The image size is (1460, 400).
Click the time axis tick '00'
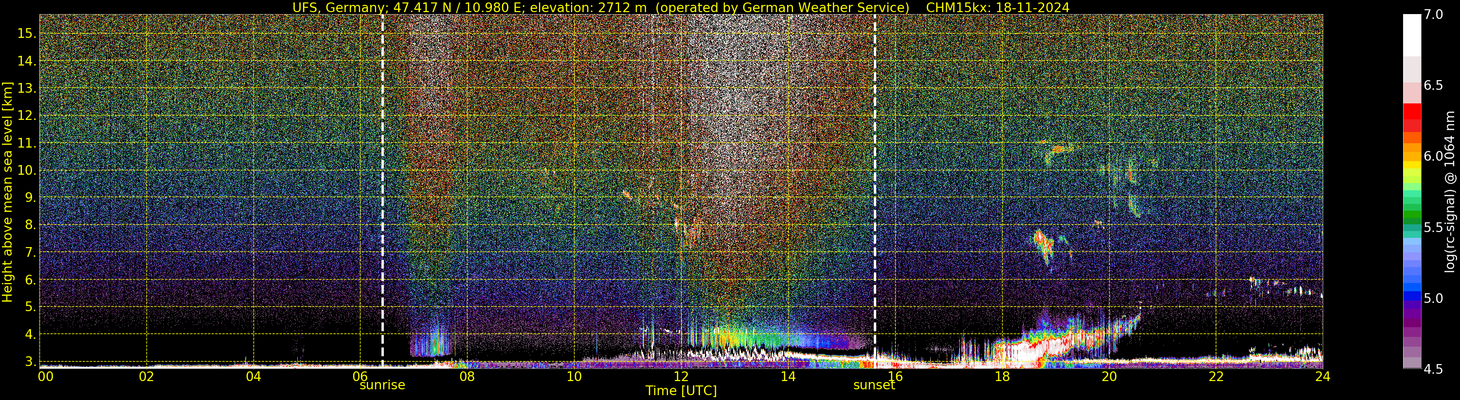point(45,377)
